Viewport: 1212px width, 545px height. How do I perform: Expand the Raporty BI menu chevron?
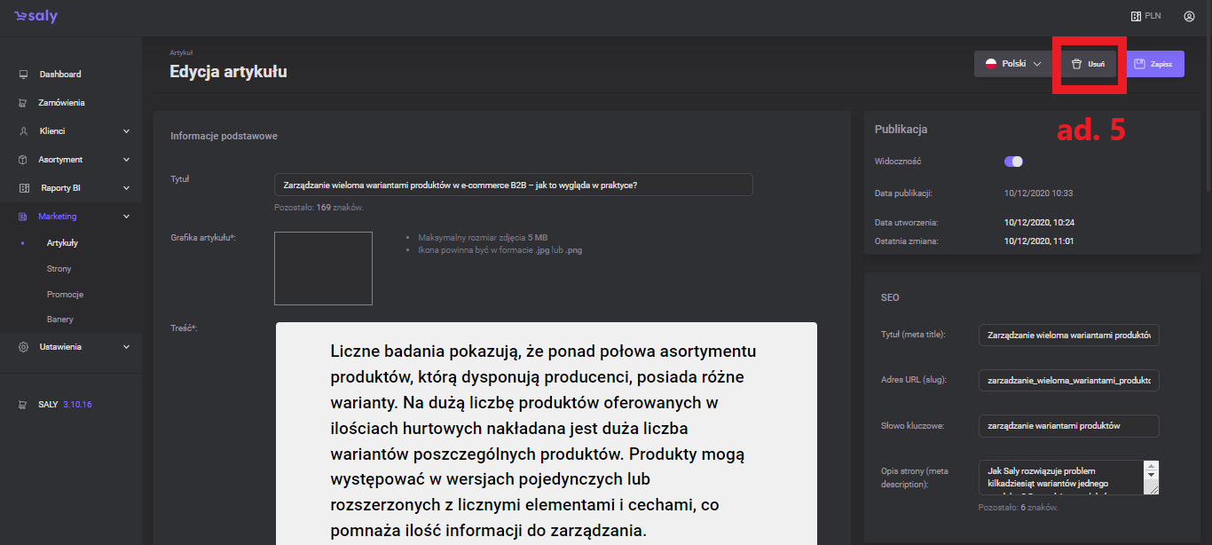click(126, 188)
